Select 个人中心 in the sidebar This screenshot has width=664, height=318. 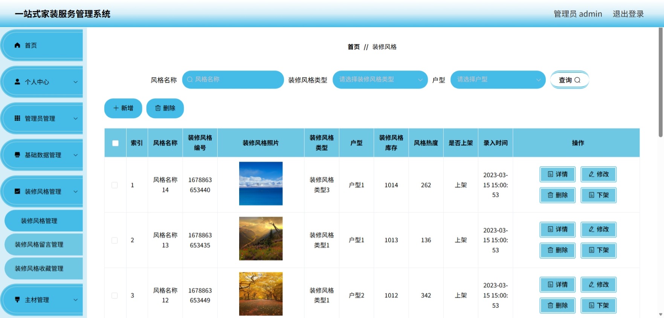tap(42, 82)
